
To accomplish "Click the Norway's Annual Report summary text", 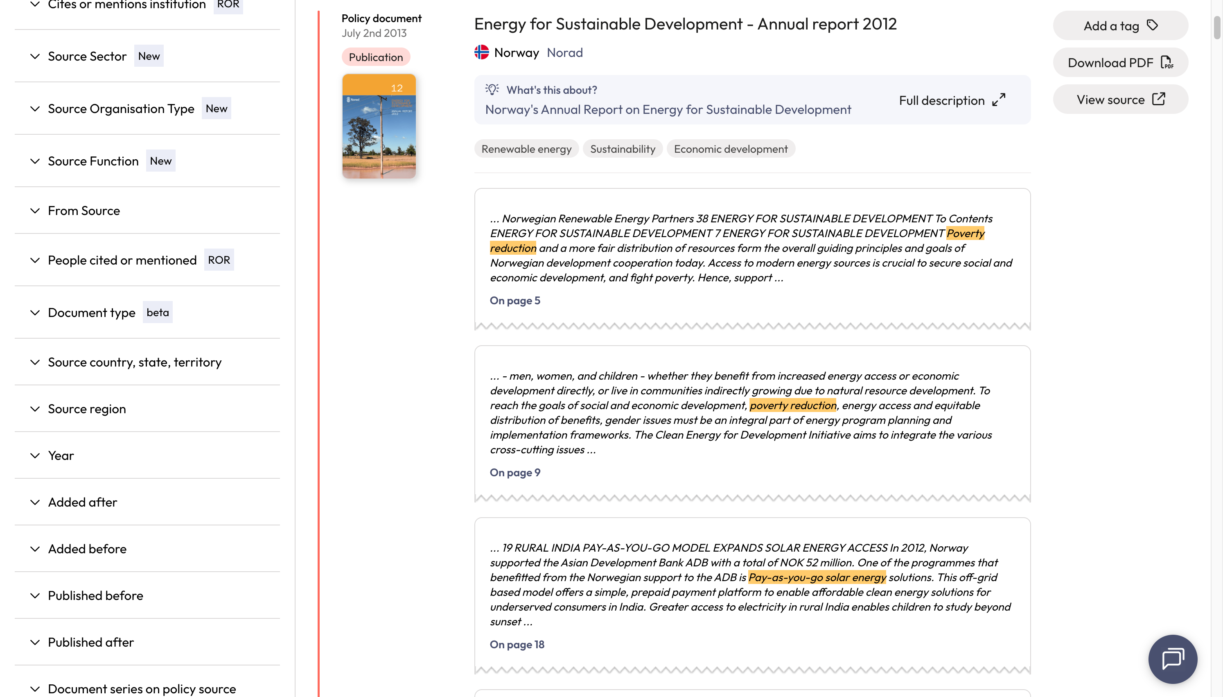I will (668, 109).
